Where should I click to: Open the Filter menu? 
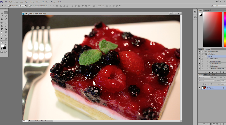[x=38, y=2]
